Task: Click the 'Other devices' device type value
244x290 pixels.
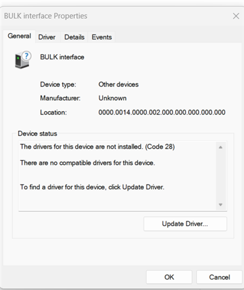Action: [118, 85]
